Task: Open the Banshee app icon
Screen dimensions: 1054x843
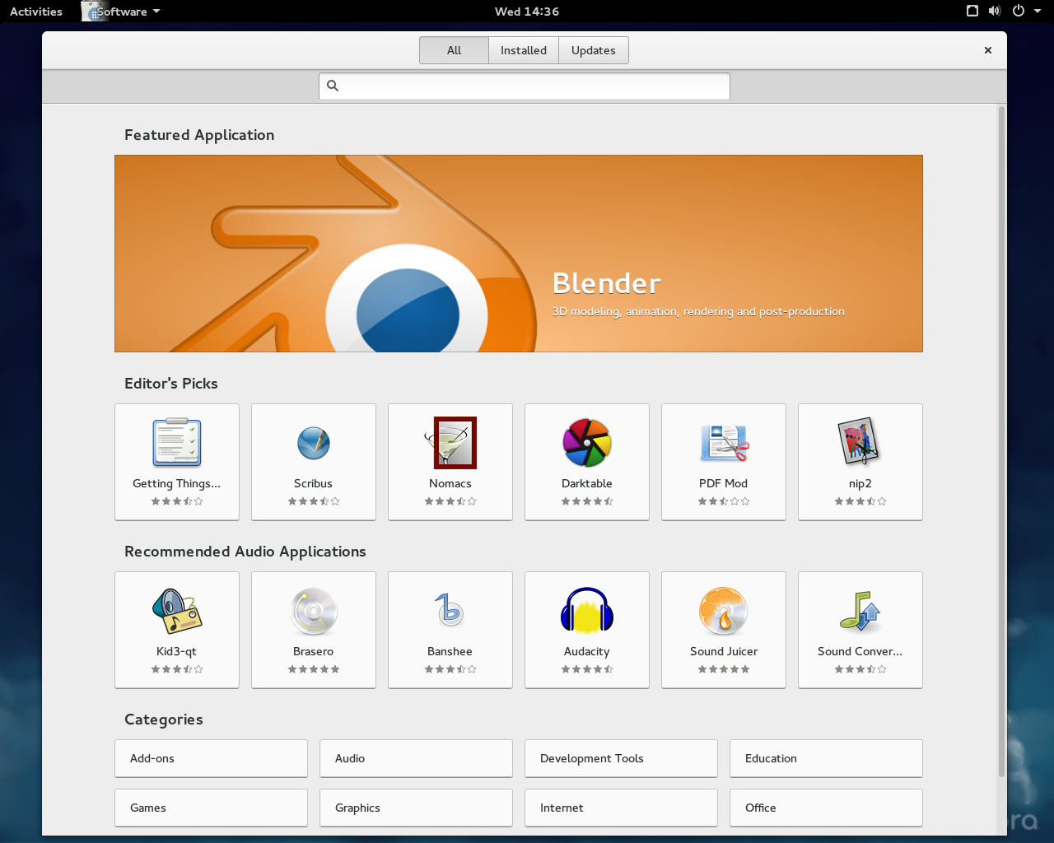Action: click(x=450, y=610)
